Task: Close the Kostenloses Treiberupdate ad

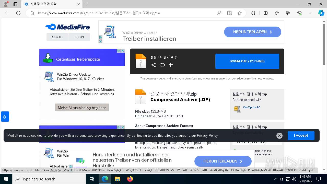Action: 123,51
